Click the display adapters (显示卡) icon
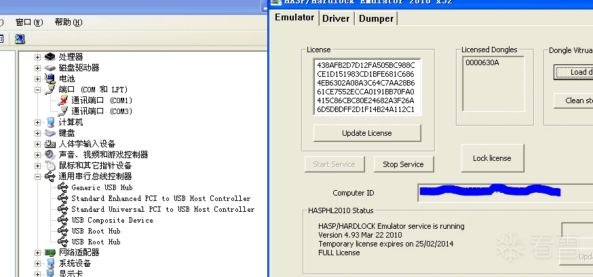Screen dimensions: 593x277 tap(50, 273)
